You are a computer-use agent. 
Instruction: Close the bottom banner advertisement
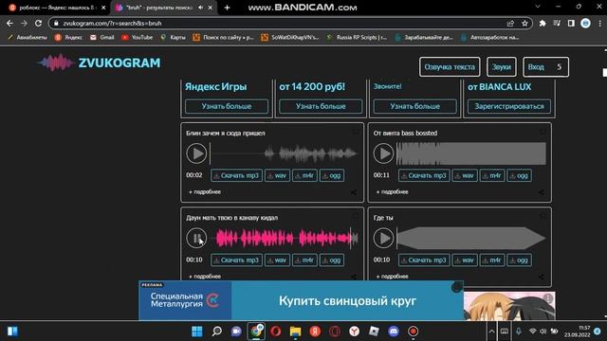[x=457, y=287]
